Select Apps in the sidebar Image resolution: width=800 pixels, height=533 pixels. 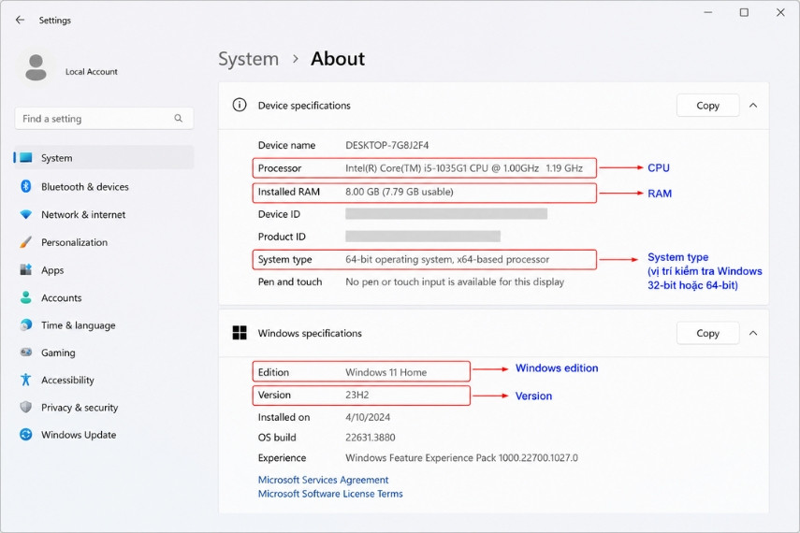point(104,269)
